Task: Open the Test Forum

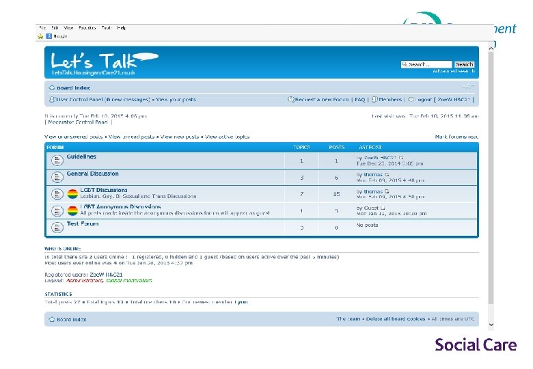Action: pyautogui.click(x=83, y=223)
